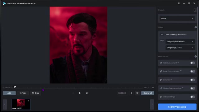Click the start time 00:00:00:00 label
199x112 pixels.
point(8,88)
